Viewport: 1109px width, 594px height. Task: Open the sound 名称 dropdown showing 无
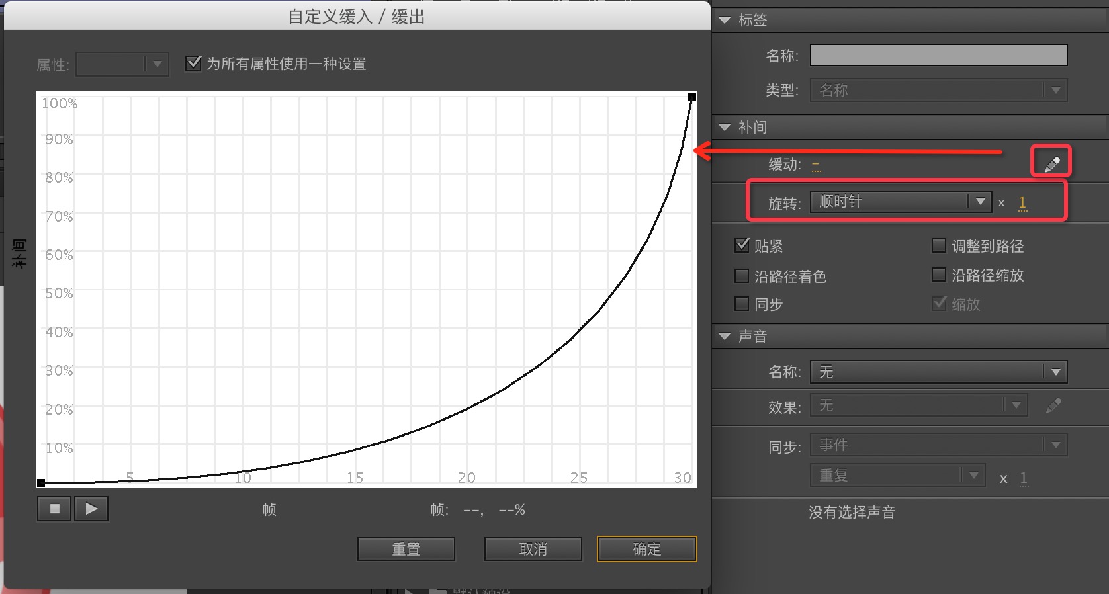click(938, 372)
